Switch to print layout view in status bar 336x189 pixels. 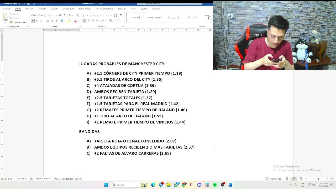[294, 179]
